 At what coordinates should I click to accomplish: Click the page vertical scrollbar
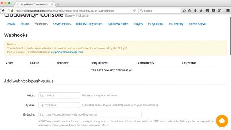[230, 36]
